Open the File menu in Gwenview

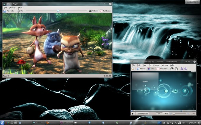coord(133,65)
